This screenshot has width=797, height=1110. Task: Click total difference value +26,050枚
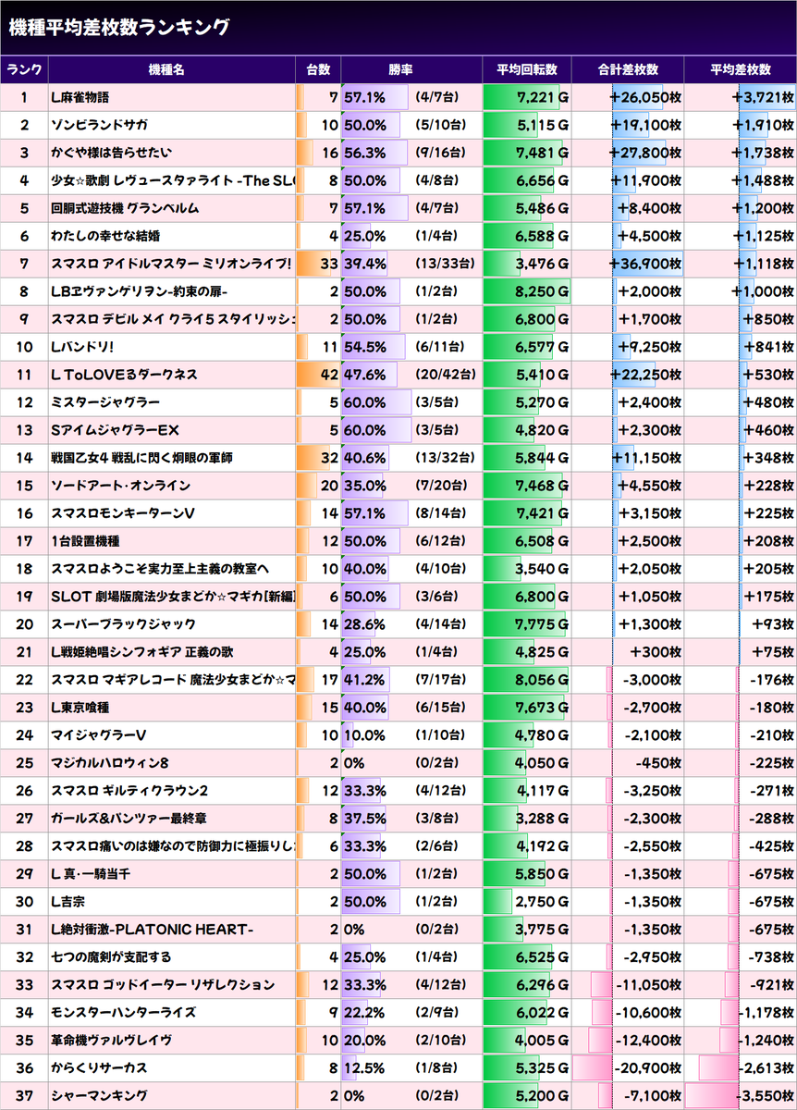645,97
